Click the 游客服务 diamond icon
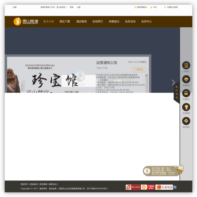 pyautogui.click(x=186, y=79)
